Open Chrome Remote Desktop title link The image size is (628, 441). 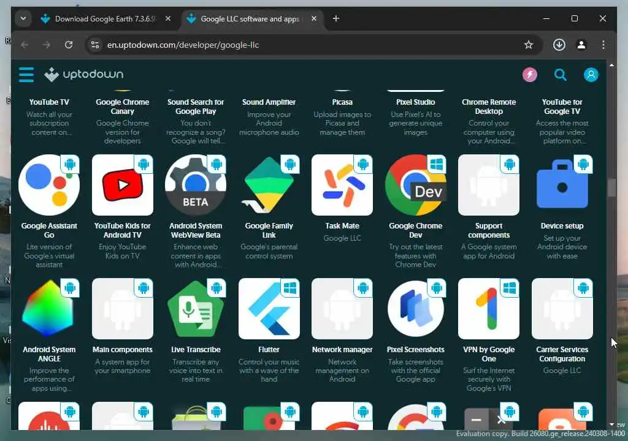click(489, 107)
